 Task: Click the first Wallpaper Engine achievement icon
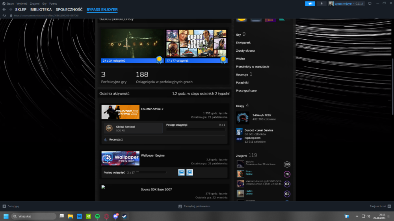[x=181, y=172]
